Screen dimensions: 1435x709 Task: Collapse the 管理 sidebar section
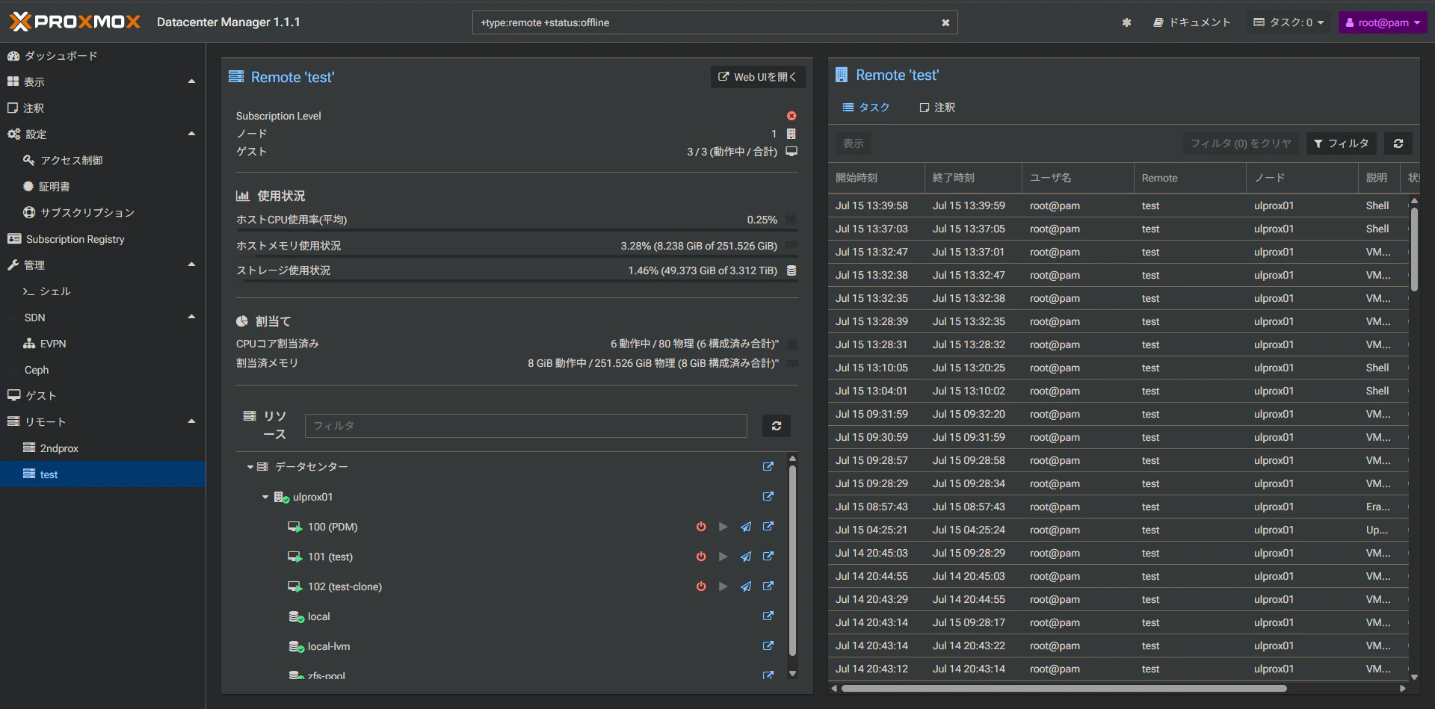(x=191, y=264)
